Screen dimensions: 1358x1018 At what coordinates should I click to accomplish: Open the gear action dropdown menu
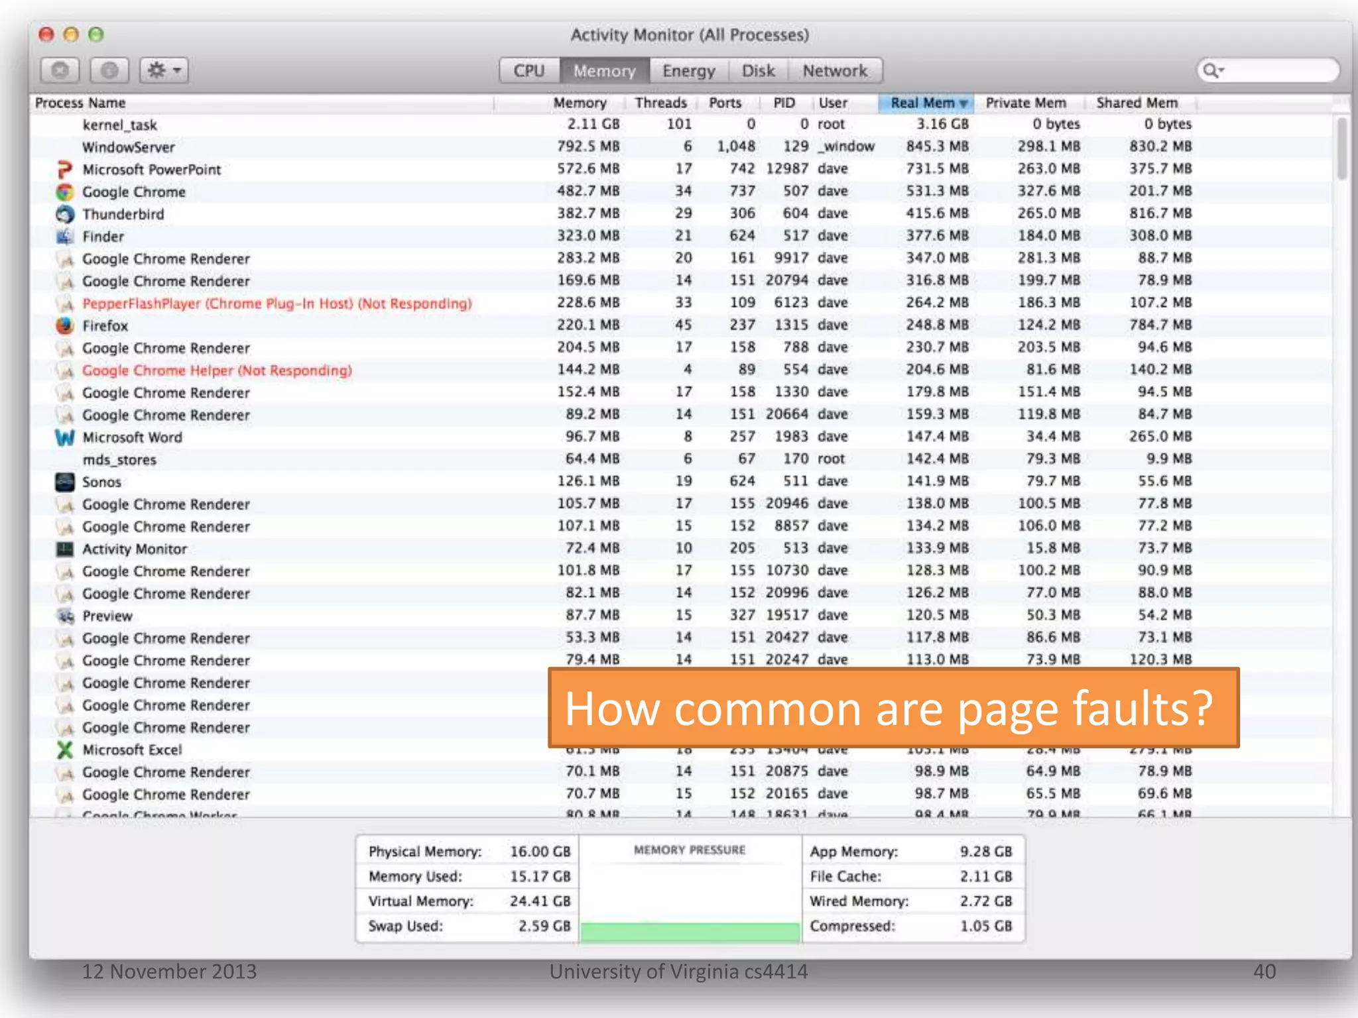(x=164, y=70)
